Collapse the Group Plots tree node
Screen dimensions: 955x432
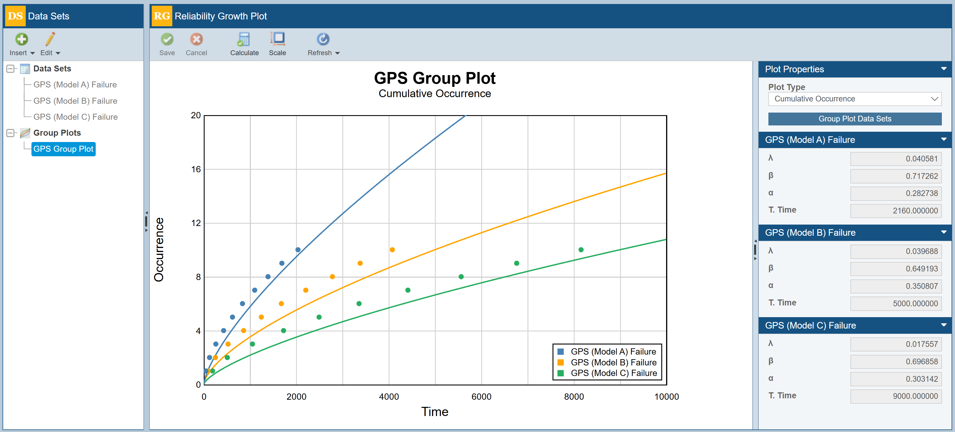pos(11,133)
